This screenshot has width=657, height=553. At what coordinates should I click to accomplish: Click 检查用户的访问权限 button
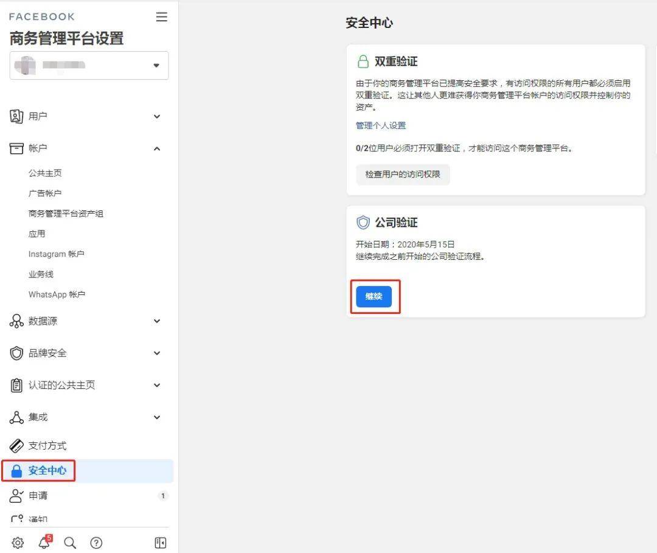(403, 174)
